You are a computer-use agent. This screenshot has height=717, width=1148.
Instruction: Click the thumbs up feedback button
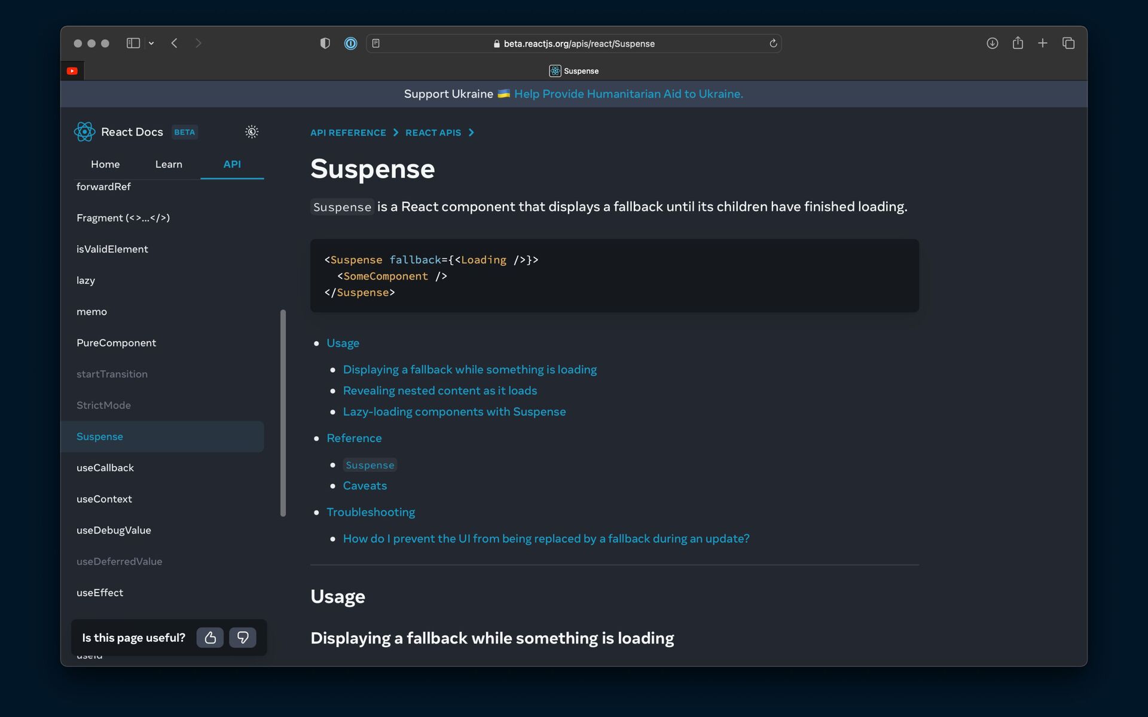[x=210, y=638]
